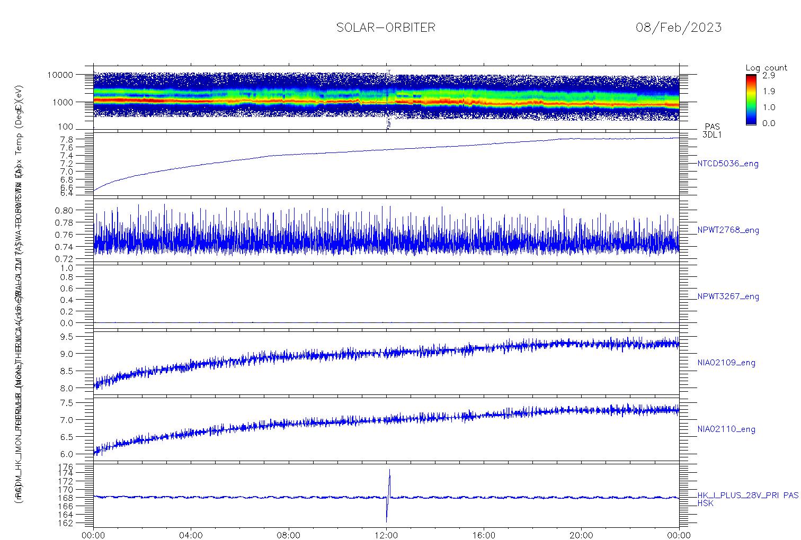Screen dimensions: 801x540
Task: Click the 16:00 time axis tick
Action: tap(484, 535)
